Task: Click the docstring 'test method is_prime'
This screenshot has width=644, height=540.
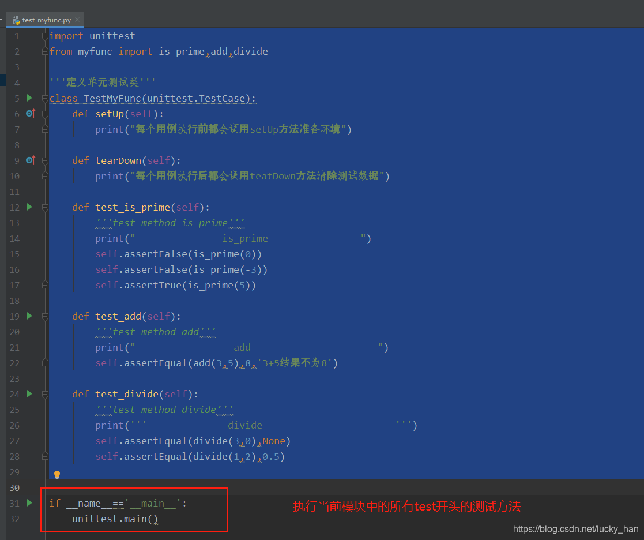Action: [x=170, y=223]
